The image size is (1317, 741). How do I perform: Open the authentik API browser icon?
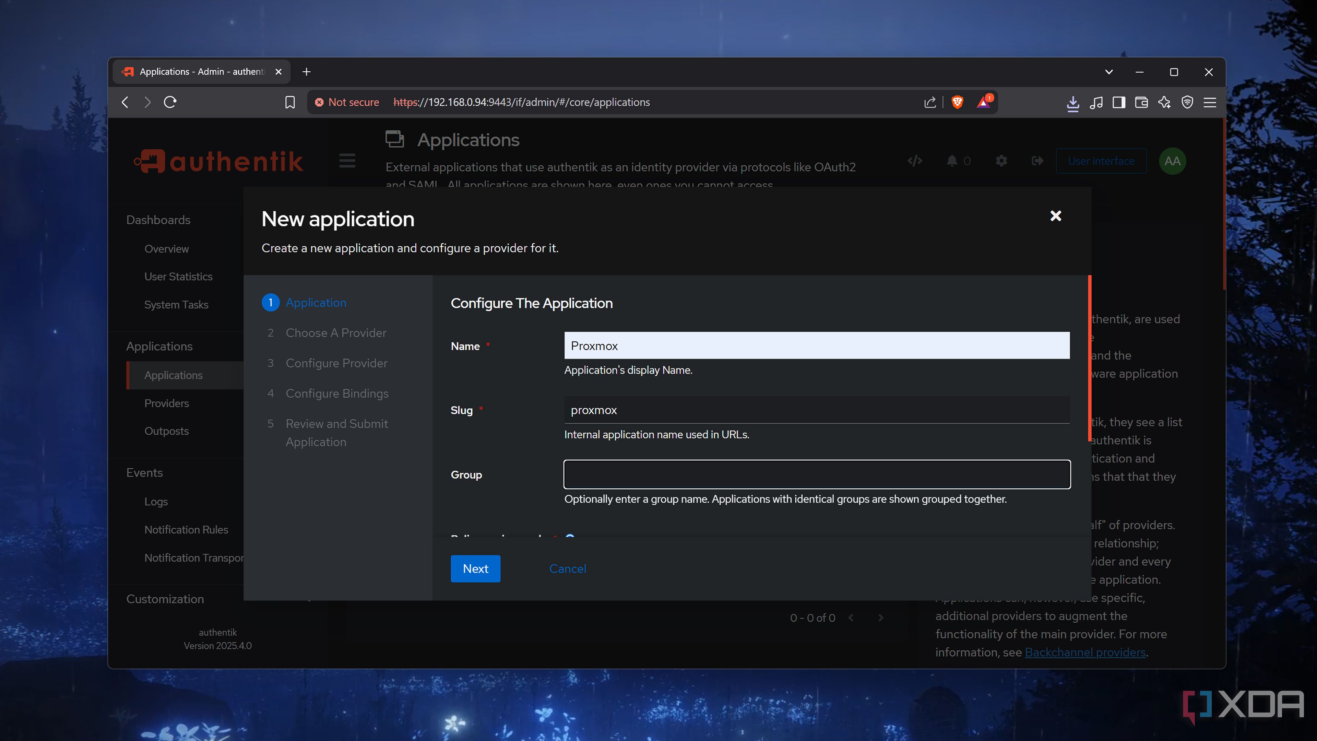tap(915, 161)
